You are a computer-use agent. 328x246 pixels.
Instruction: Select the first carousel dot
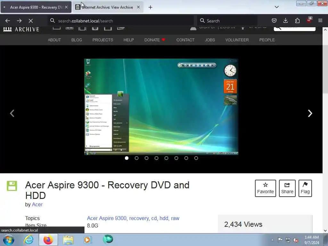pyautogui.click(x=127, y=158)
